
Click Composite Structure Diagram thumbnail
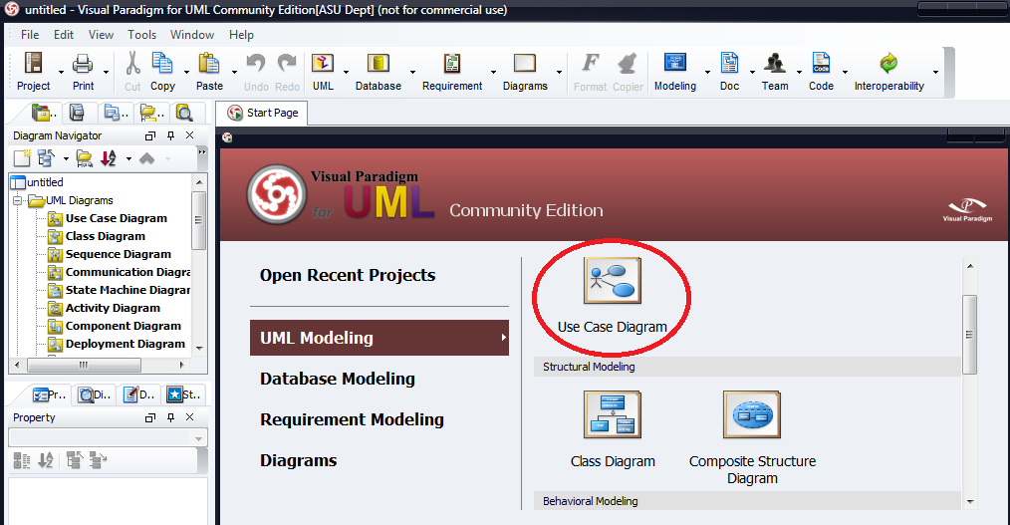pyautogui.click(x=752, y=414)
